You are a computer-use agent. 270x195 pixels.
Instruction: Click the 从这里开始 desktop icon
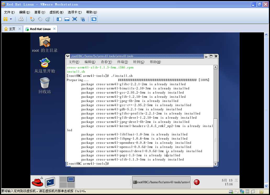point(45,65)
